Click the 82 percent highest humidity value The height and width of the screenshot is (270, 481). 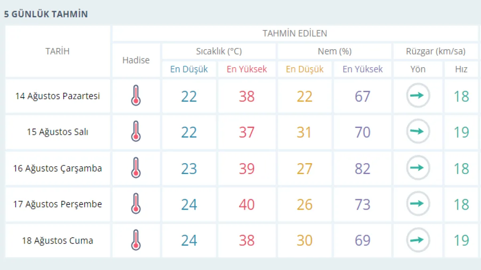[x=362, y=168]
